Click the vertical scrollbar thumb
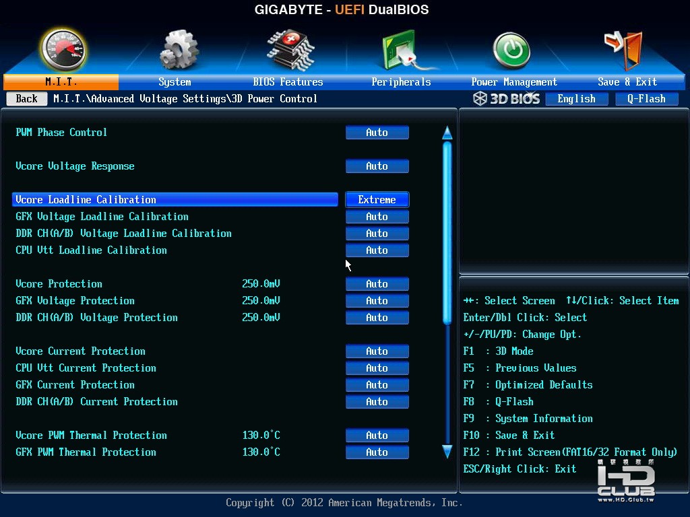The height and width of the screenshot is (517, 690). (x=447, y=233)
